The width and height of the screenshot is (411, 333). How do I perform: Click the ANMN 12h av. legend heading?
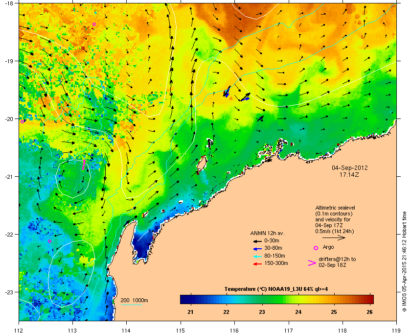click(267, 233)
